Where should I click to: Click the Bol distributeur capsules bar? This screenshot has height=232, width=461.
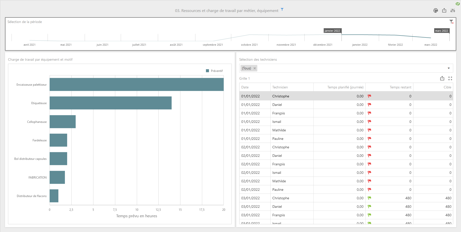coord(58,159)
